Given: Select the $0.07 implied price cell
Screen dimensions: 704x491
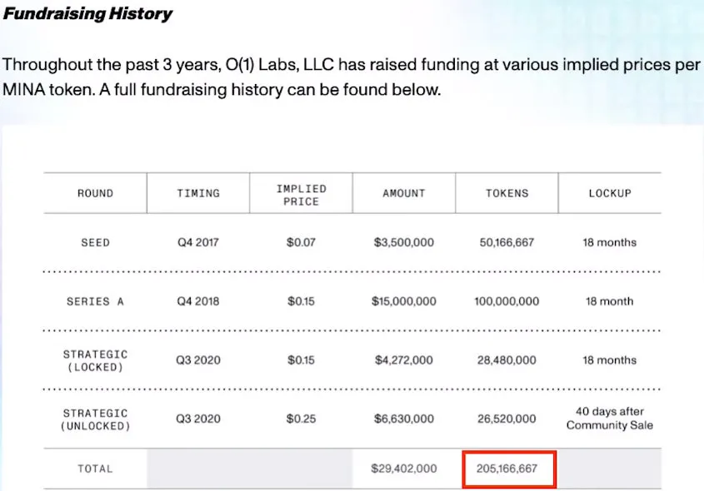Looking at the screenshot, I should (x=301, y=242).
